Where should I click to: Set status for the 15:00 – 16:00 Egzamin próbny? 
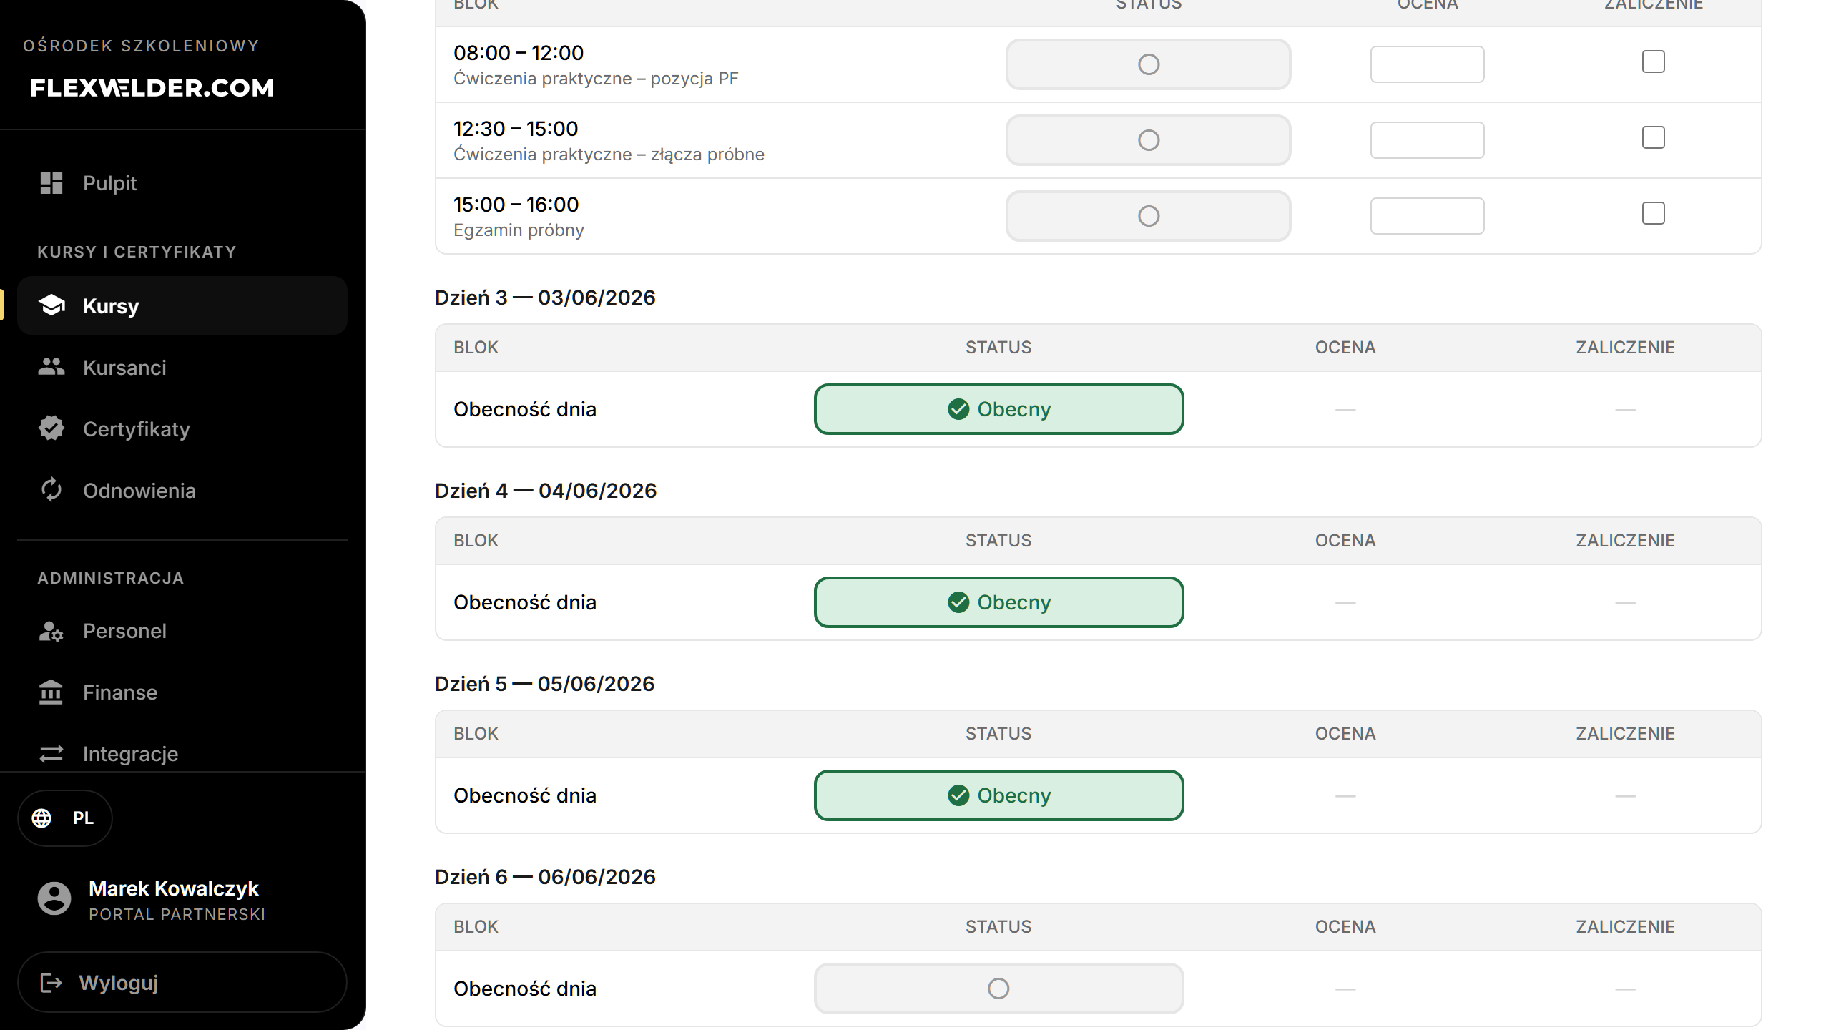coord(1148,216)
